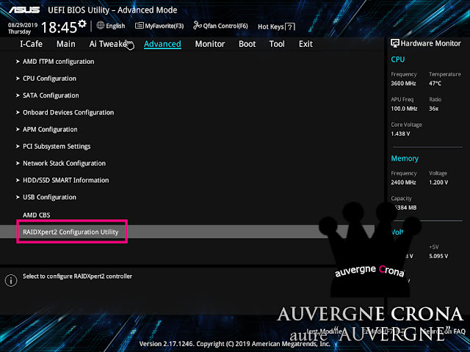Click the Qfan Control fan icon
Image resolution: width=470 pixels, height=352 pixels.
198,26
